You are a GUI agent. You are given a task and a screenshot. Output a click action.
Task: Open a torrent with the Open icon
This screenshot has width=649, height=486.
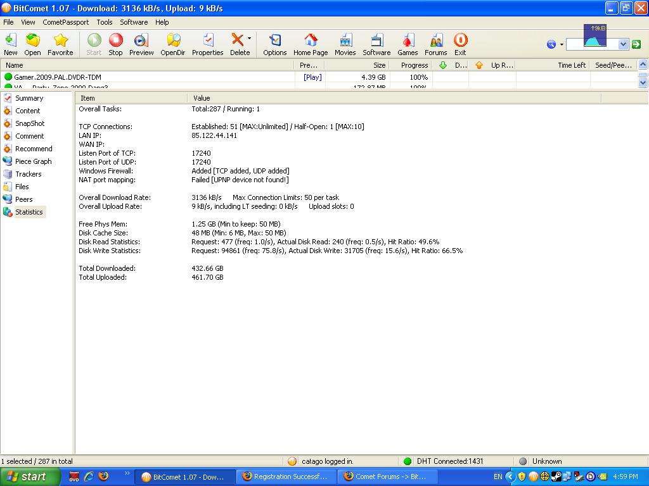[x=32, y=40]
